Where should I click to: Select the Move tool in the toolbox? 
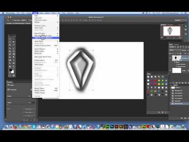[x=13, y=39]
